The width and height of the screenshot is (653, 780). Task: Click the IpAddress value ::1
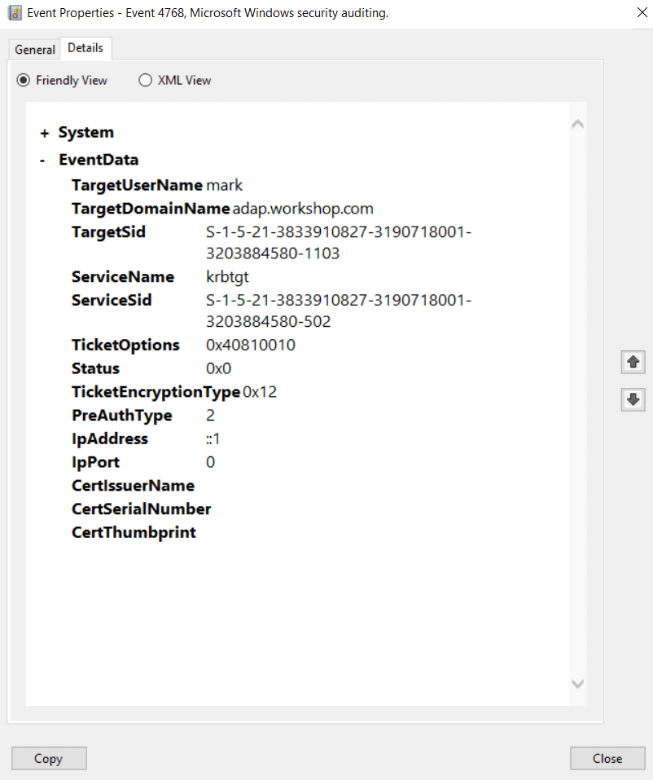(213, 438)
